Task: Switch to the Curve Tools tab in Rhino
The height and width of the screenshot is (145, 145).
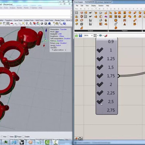Action: tap(18, 20)
